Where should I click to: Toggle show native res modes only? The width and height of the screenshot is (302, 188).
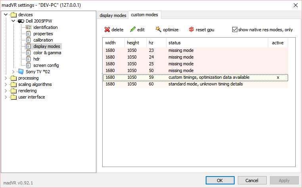(x=235, y=30)
